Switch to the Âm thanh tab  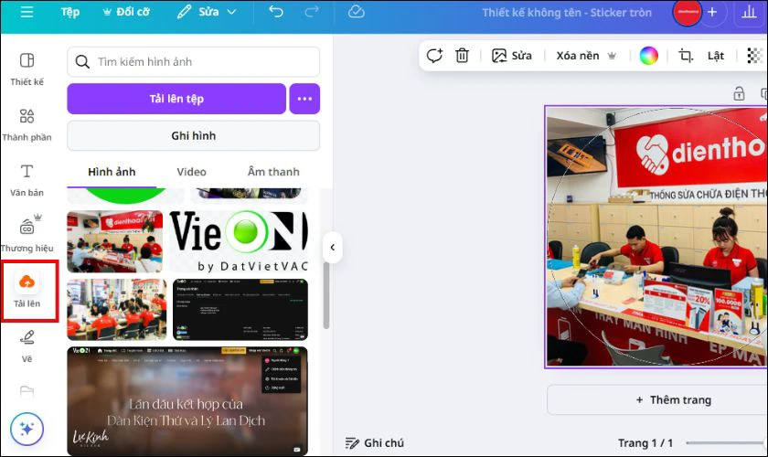pyautogui.click(x=273, y=172)
